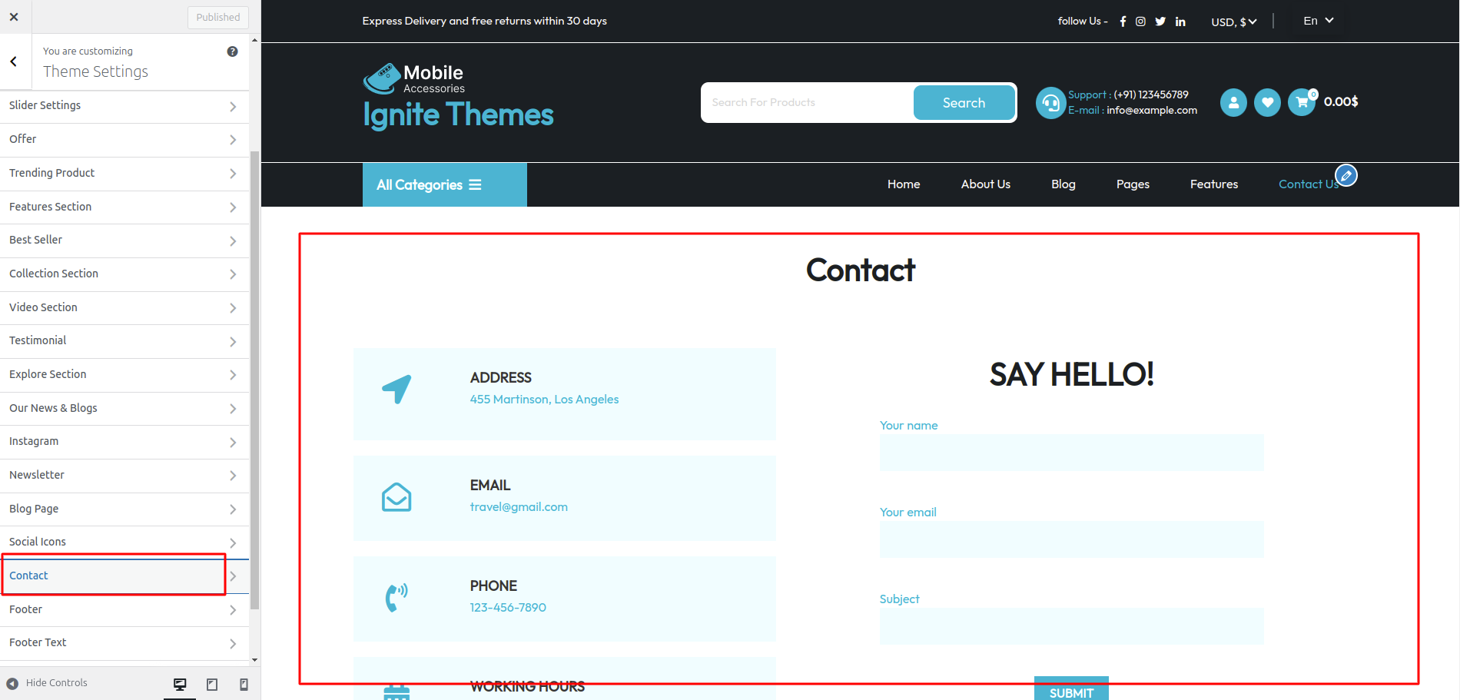This screenshot has height=700, width=1460.
Task: Switch to desktop preview mode
Action: [x=180, y=684]
